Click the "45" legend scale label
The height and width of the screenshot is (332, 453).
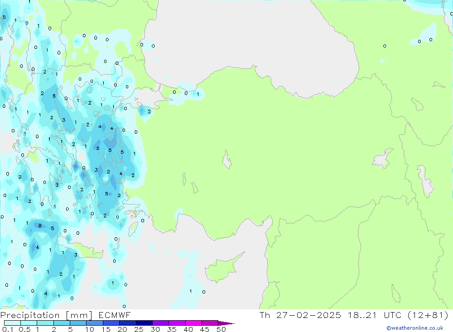click(x=205, y=329)
